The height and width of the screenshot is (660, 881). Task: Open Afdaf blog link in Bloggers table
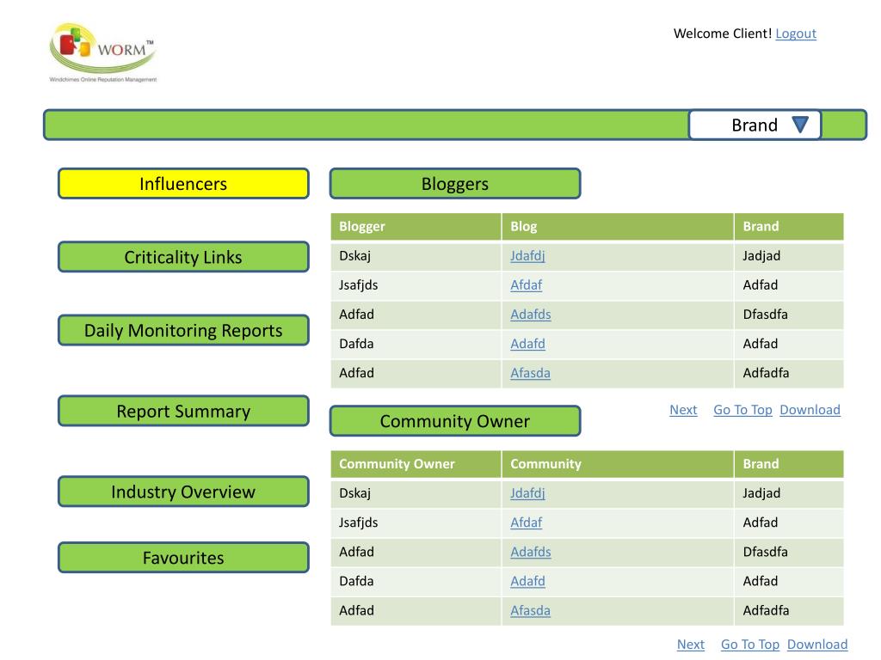(x=526, y=285)
